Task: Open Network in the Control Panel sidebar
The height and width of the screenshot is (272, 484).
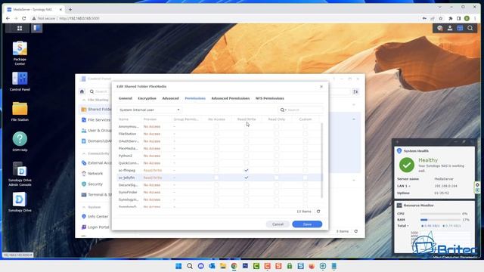Action: (92, 173)
